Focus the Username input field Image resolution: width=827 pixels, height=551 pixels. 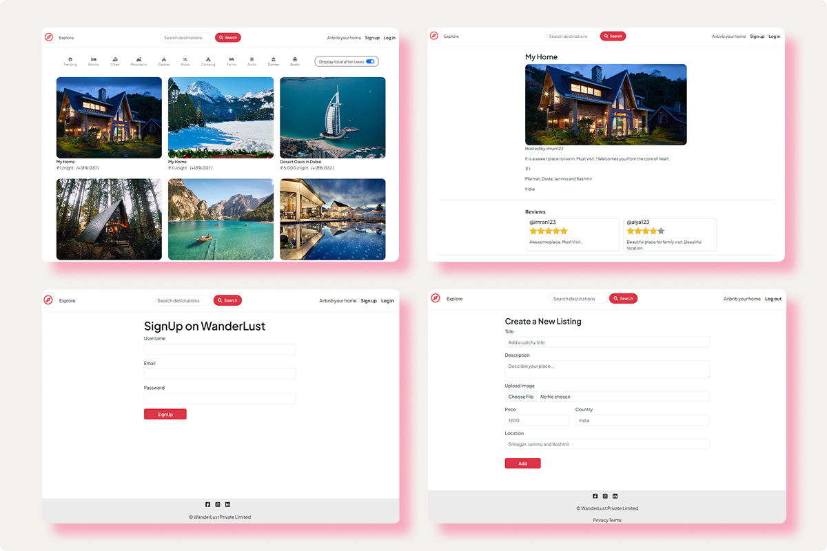[219, 349]
